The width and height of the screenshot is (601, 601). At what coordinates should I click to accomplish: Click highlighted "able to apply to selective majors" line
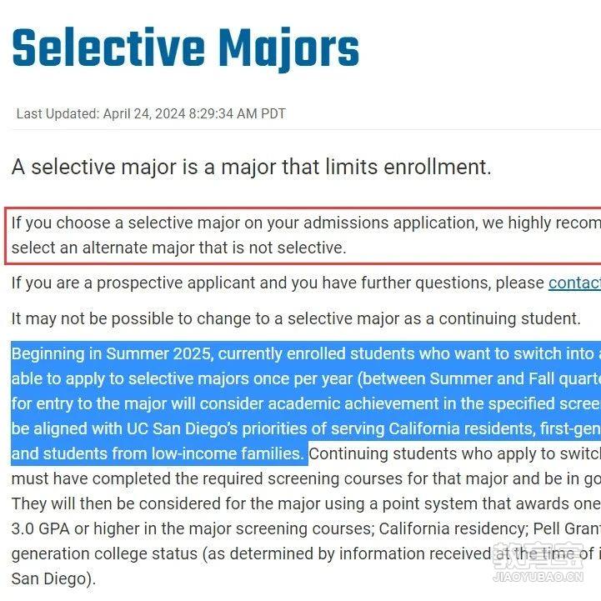[x=306, y=378]
